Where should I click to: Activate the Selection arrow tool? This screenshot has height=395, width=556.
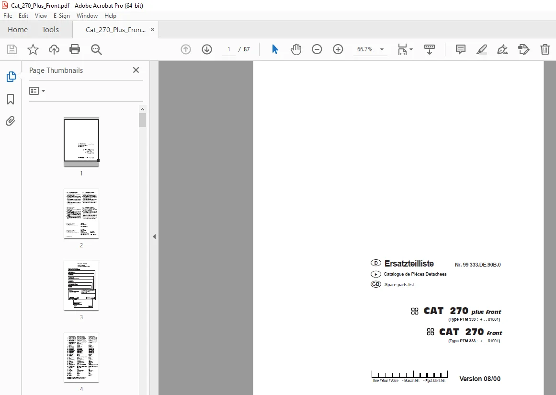coord(275,49)
